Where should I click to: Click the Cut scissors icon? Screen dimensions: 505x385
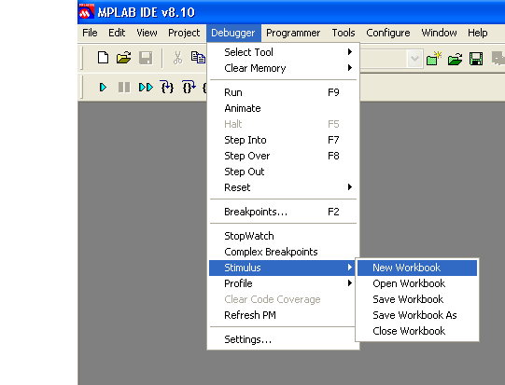[177, 58]
